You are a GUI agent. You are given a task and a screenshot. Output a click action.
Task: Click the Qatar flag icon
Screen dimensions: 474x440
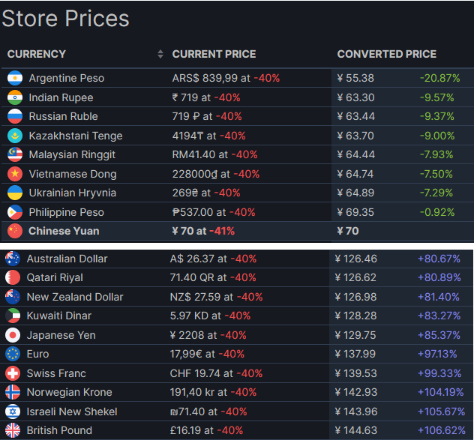point(13,277)
